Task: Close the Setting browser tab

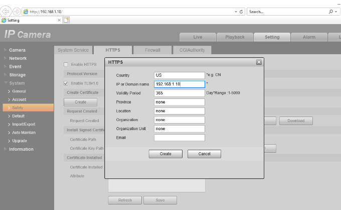Action: coord(59,20)
